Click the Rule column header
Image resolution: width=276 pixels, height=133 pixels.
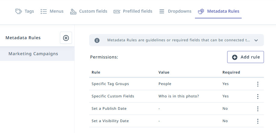pyautogui.click(x=96, y=72)
